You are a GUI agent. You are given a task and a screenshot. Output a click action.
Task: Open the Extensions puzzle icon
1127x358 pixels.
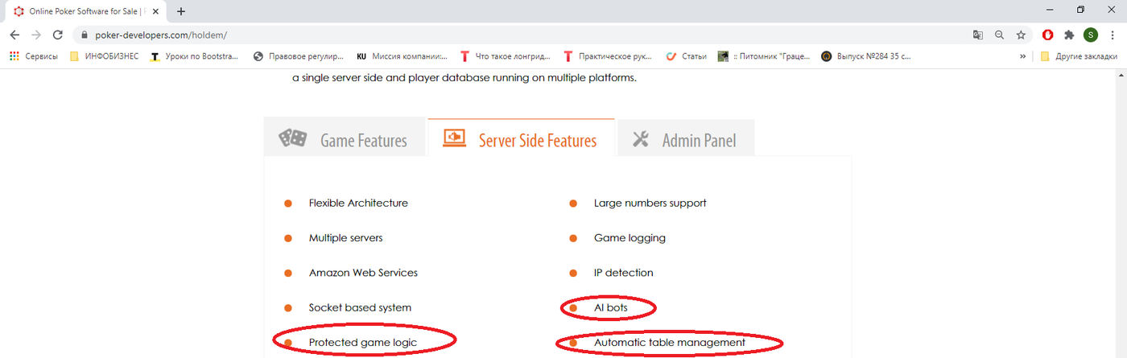(1069, 35)
